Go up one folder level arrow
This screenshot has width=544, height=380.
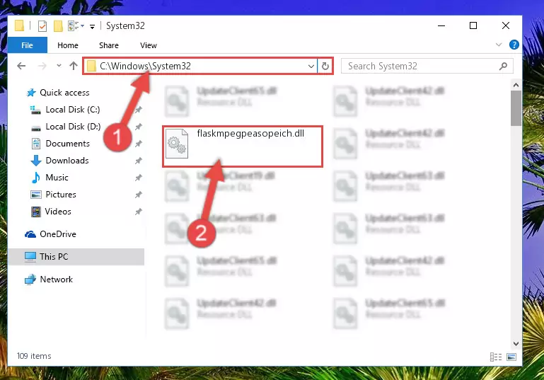[x=73, y=66]
